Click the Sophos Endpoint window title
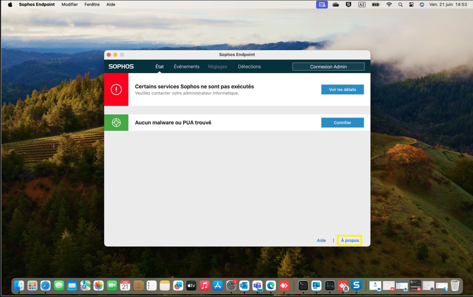The width and height of the screenshot is (473, 297). pyautogui.click(x=237, y=55)
